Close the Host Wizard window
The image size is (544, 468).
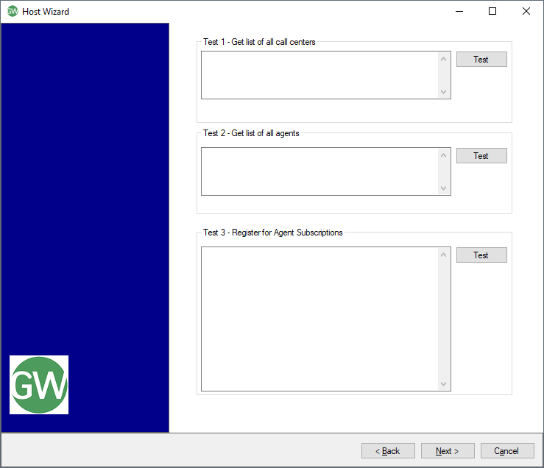pyautogui.click(x=526, y=11)
